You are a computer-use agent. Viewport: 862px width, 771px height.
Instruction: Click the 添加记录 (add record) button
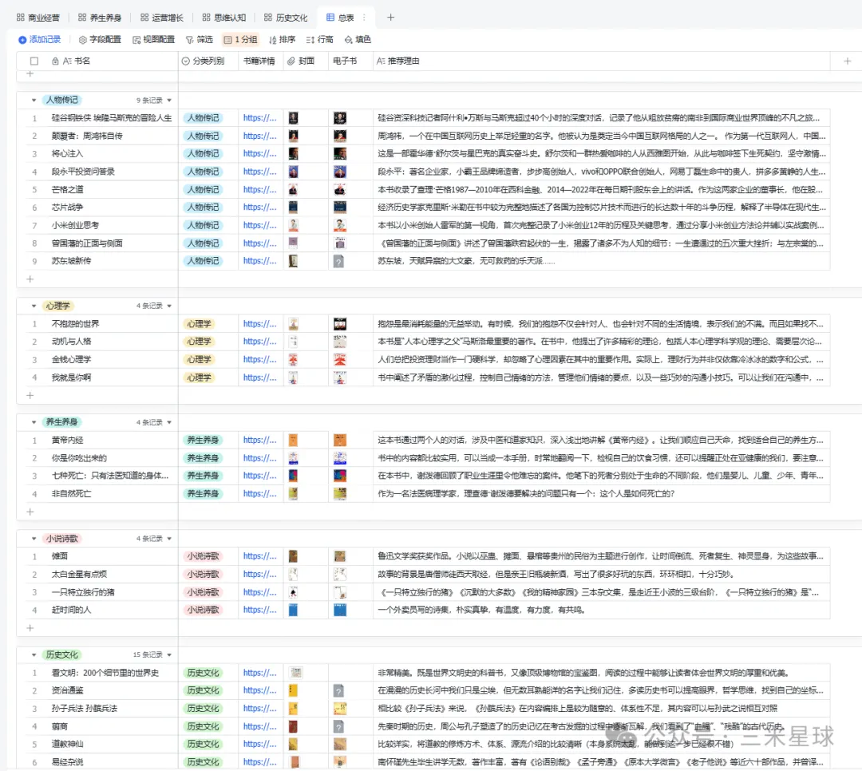click(39, 39)
